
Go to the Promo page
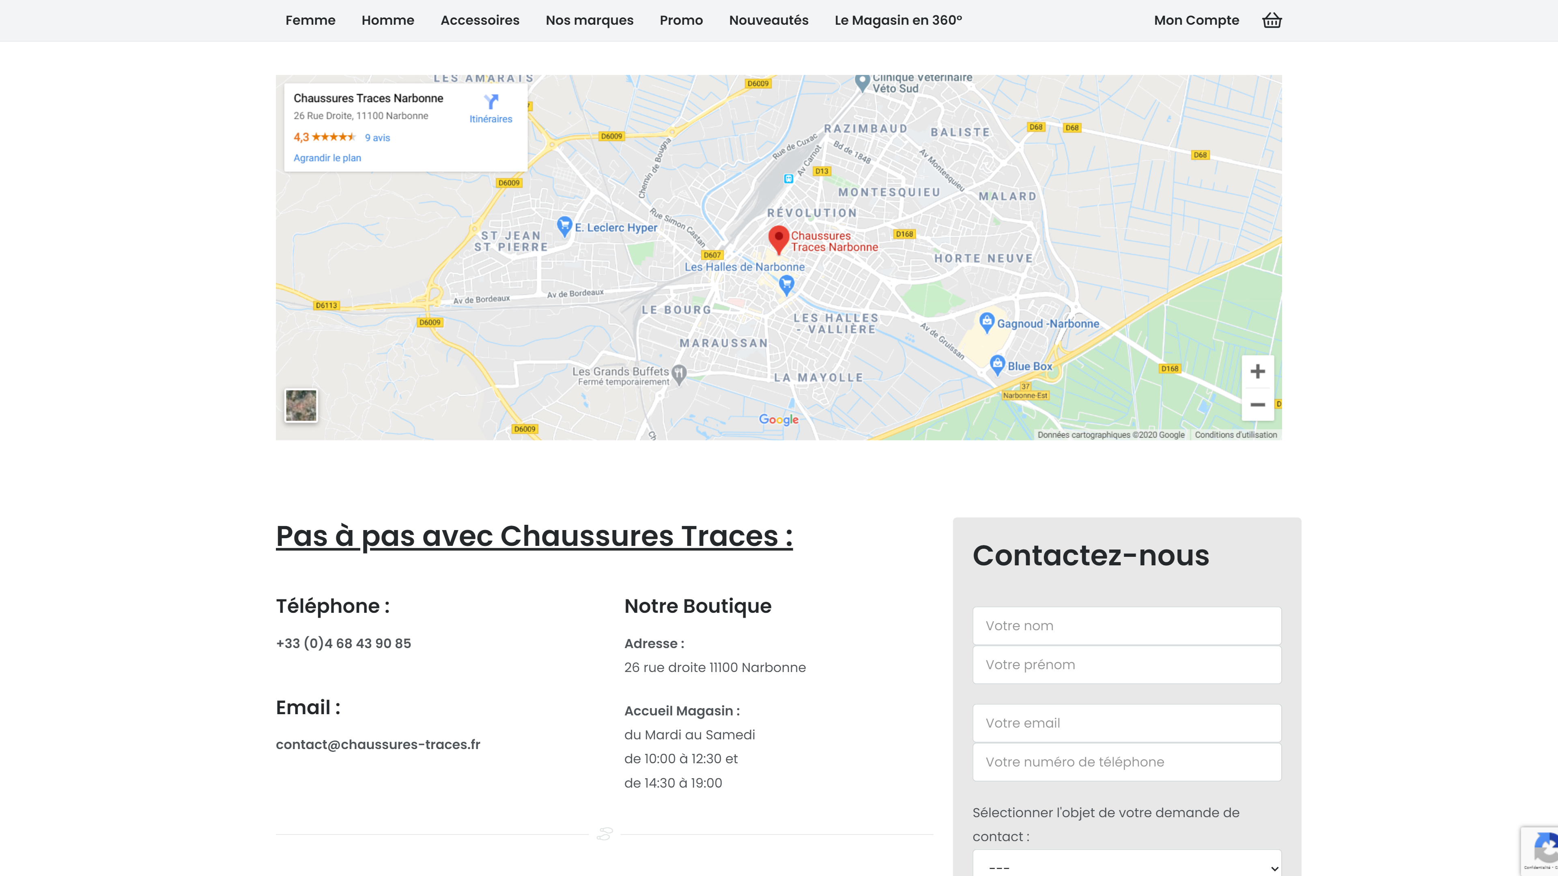pos(681,20)
